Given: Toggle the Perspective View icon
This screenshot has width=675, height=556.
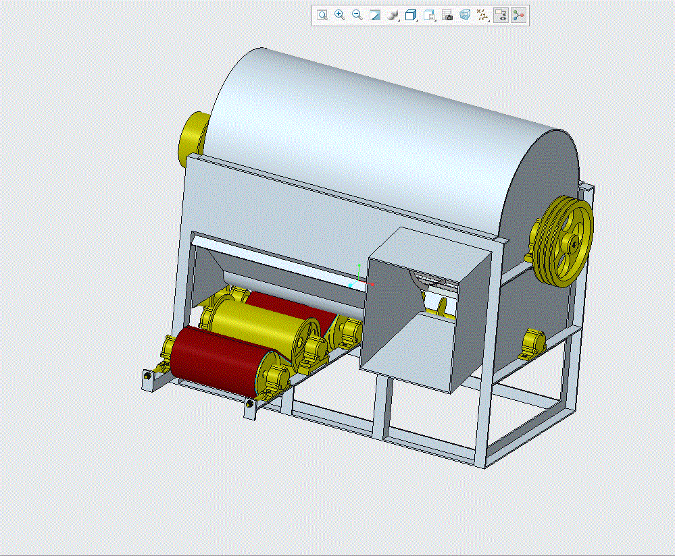Looking at the screenshot, I should pyautogui.click(x=465, y=16).
